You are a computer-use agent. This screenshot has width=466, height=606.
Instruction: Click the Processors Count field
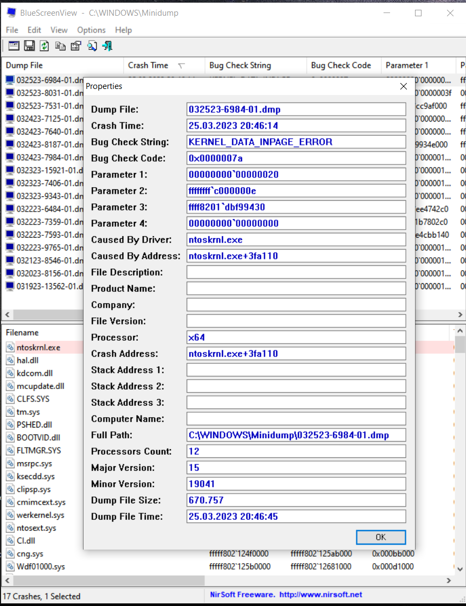pos(296,451)
